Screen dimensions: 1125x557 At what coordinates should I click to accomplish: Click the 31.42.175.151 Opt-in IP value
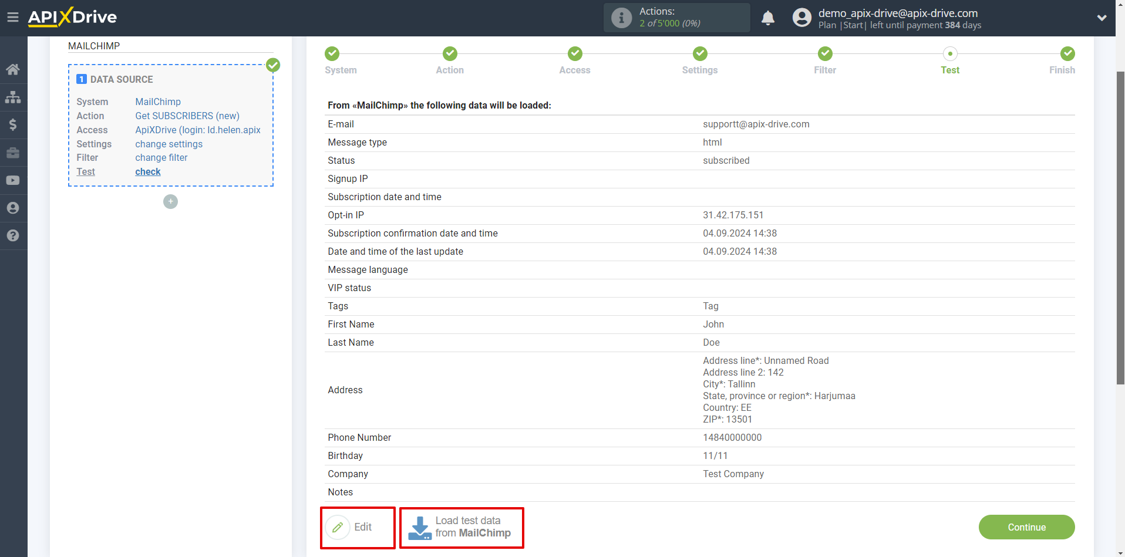coord(733,215)
